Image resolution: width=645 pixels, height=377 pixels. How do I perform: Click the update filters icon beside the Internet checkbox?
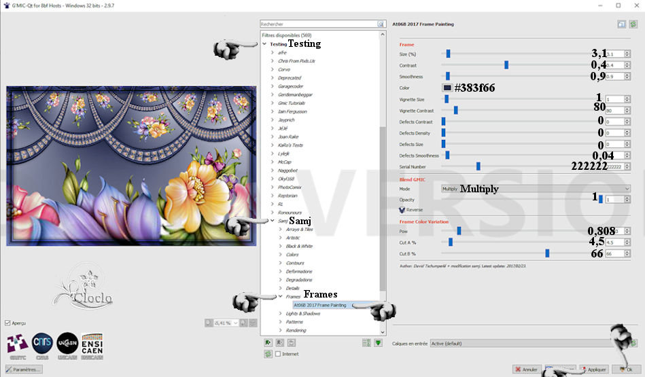pyautogui.click(x=268, y=354)
